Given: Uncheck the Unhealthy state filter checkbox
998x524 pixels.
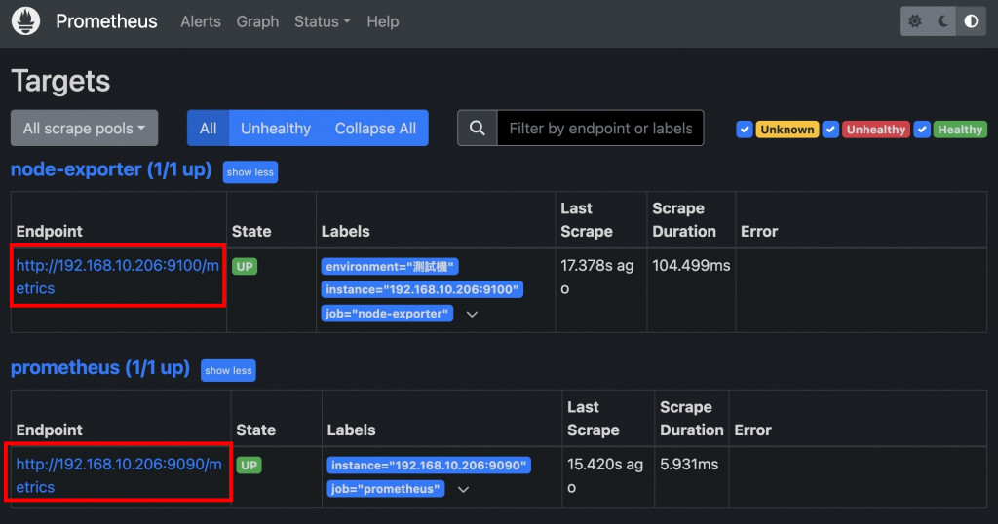Looking at the screenshot, I should [830, 130].
